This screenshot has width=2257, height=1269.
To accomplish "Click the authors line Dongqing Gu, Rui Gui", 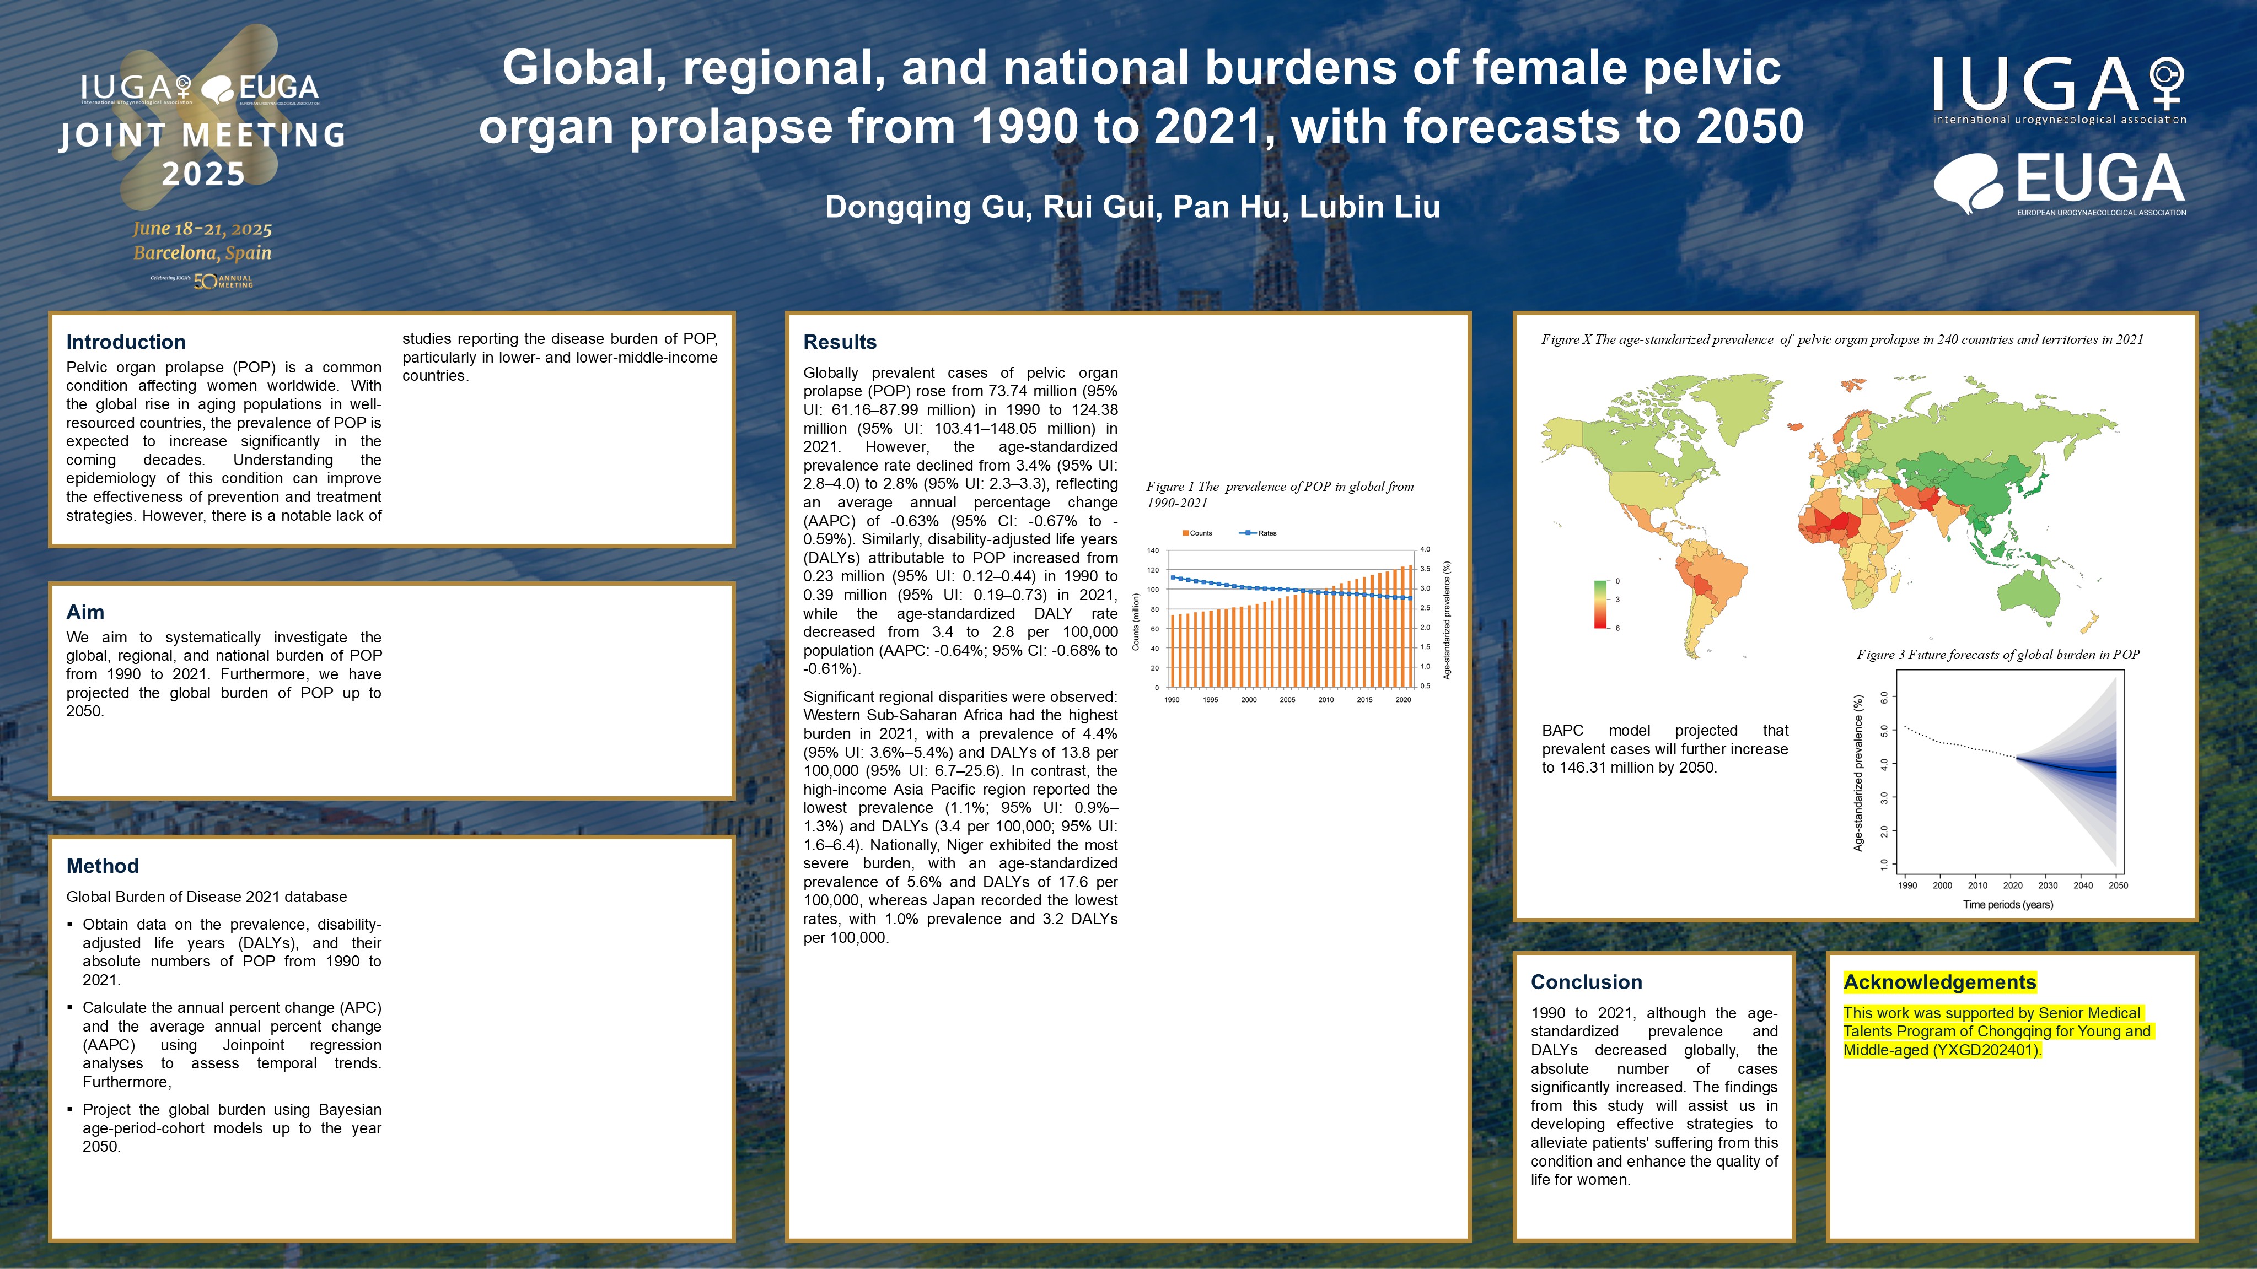I will click(x=1132, y=207).
